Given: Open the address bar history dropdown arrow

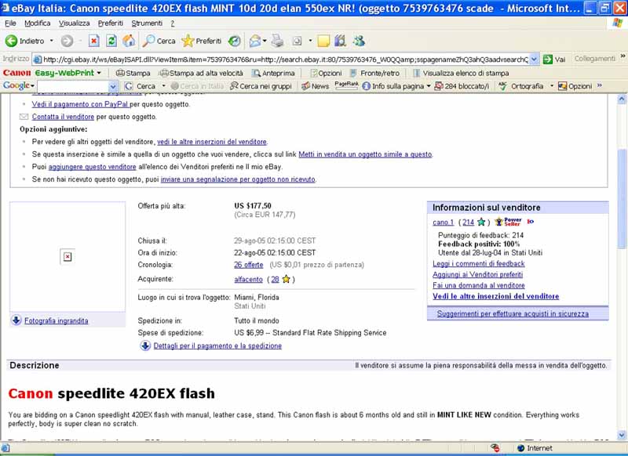Looking at the screenshot, I should [532, 58].
